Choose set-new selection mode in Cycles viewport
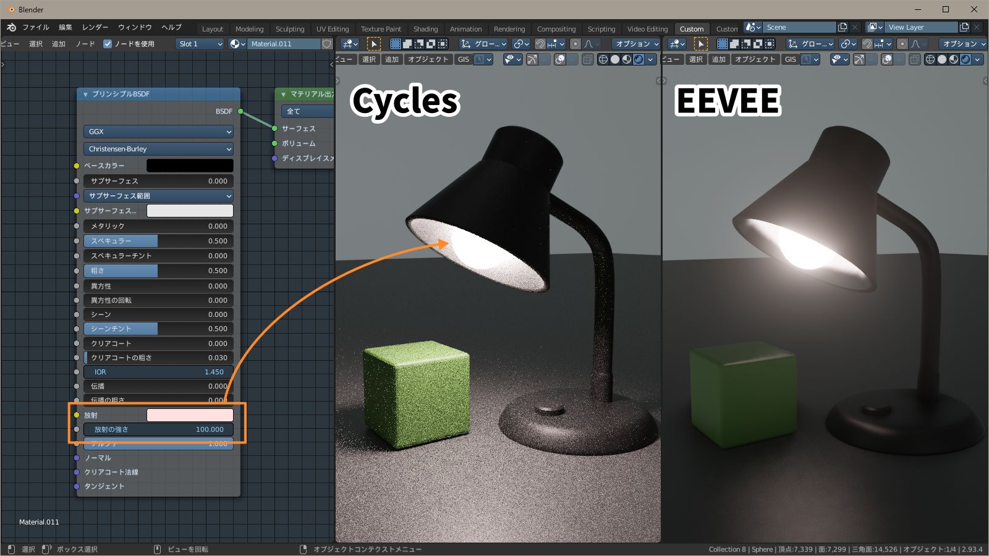 [396, 44]
